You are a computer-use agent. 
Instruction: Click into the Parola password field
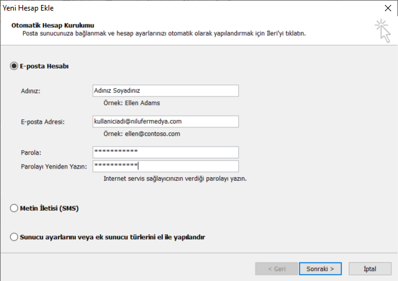[x=165, y=152]
